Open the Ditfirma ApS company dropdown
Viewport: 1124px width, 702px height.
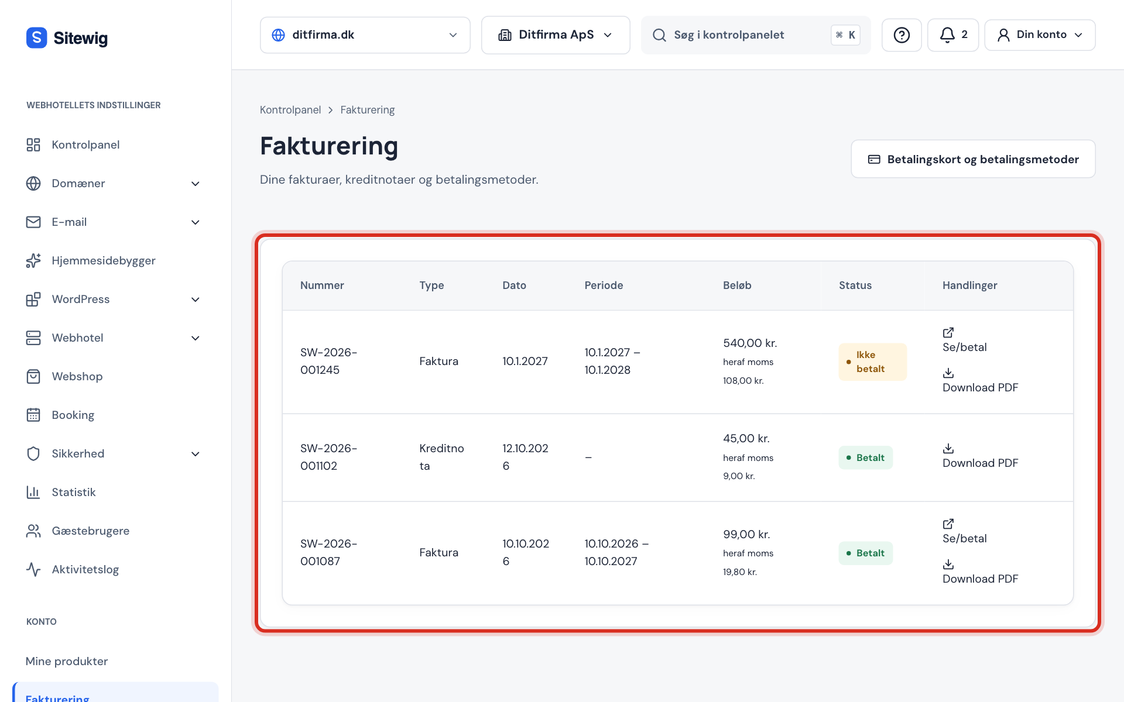556,35
